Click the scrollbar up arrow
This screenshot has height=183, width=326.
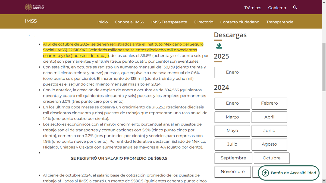[324, 2]
